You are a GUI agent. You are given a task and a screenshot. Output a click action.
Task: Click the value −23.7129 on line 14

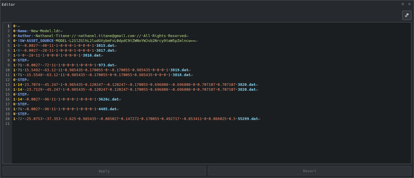pyautogui.click(x=33, y=90)
